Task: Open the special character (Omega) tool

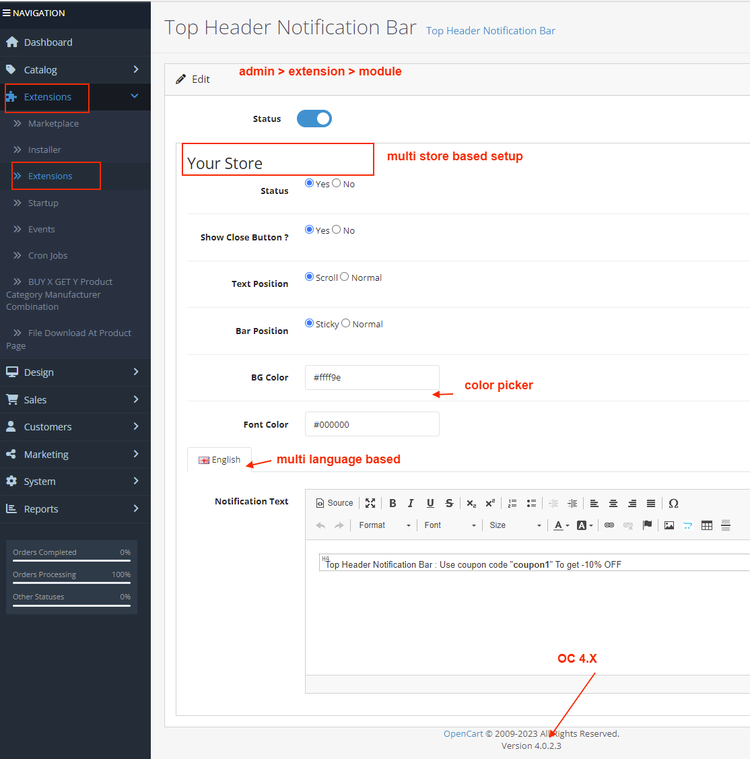Action: 673,503
